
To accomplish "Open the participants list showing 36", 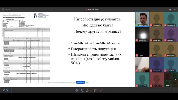I will point(6,90).
